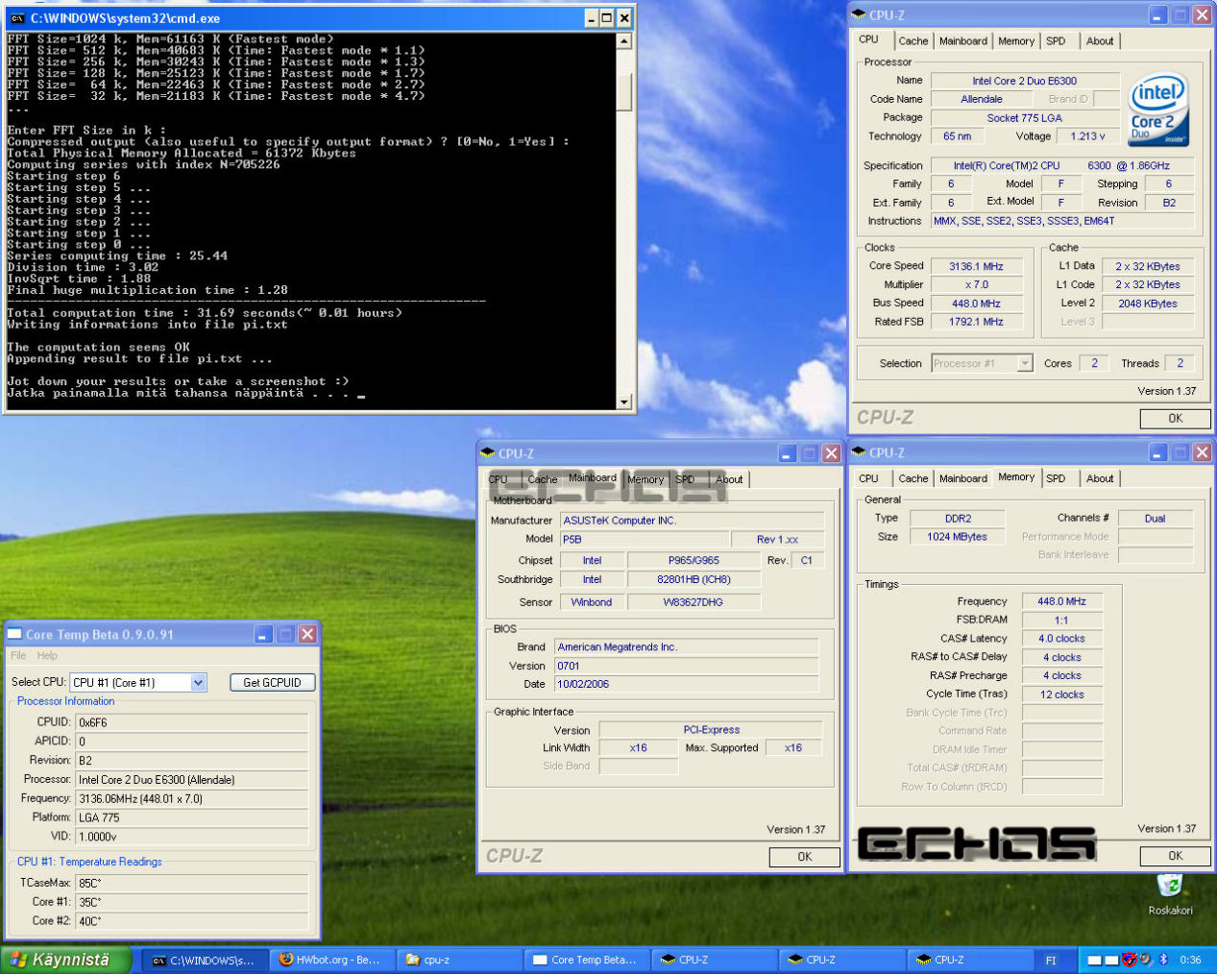The height and width of the screenshot is (974, 1217).
Task: Click the Code Name value Allendale
Action: coord(981,99)
